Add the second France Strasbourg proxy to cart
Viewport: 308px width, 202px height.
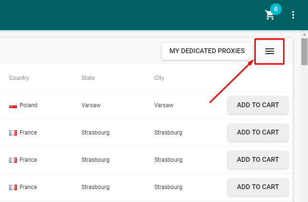(258, 159)
